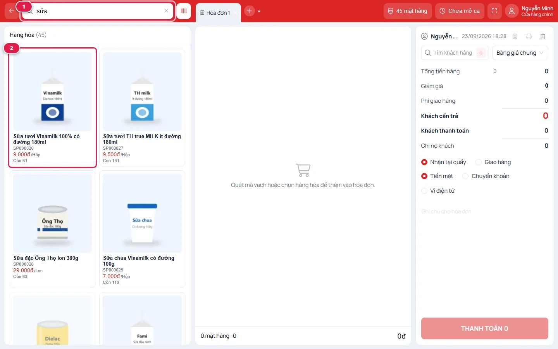
Task: Open the barcode scanner button
Action: click(184, 11)
